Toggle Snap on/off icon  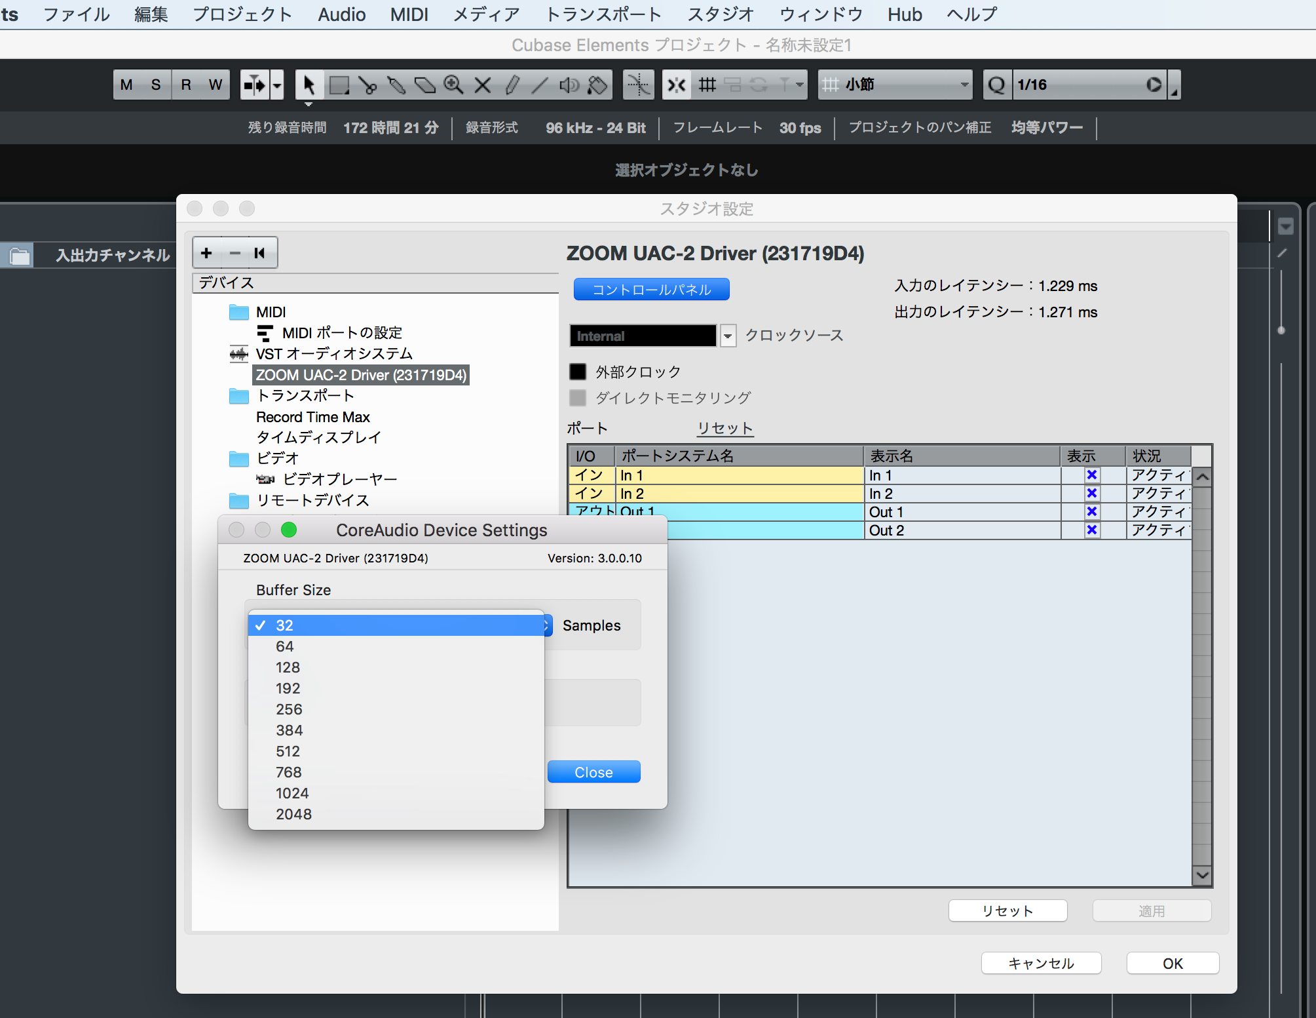tap(676, 85)
